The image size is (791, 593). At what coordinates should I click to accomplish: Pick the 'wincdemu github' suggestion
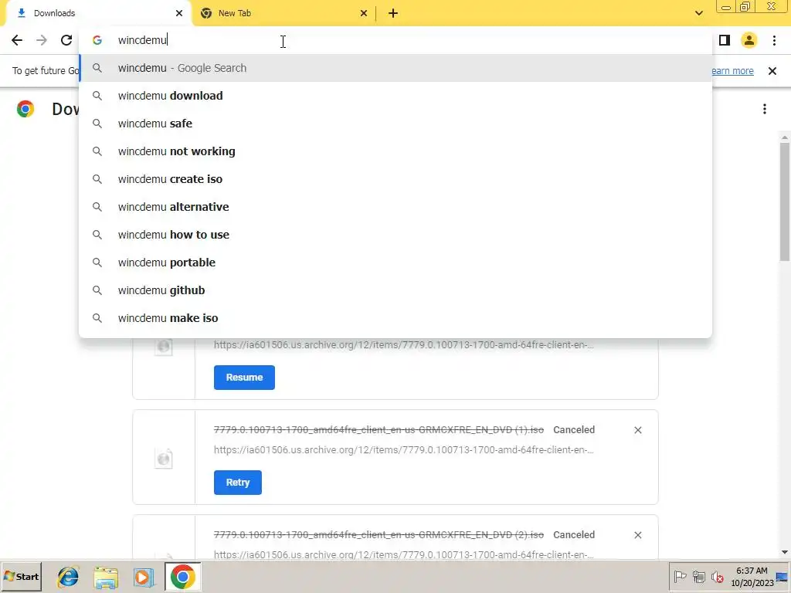[x=395, y=290]
